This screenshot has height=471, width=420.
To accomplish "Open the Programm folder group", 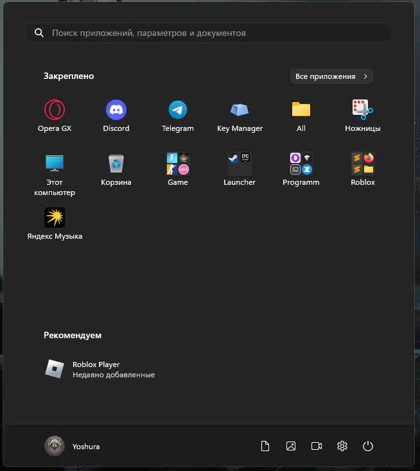I will [x=301, y=169].
